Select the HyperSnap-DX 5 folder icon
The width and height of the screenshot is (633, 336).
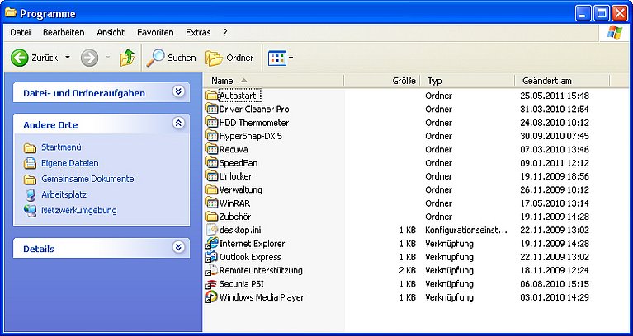click(x=212, y=136)
